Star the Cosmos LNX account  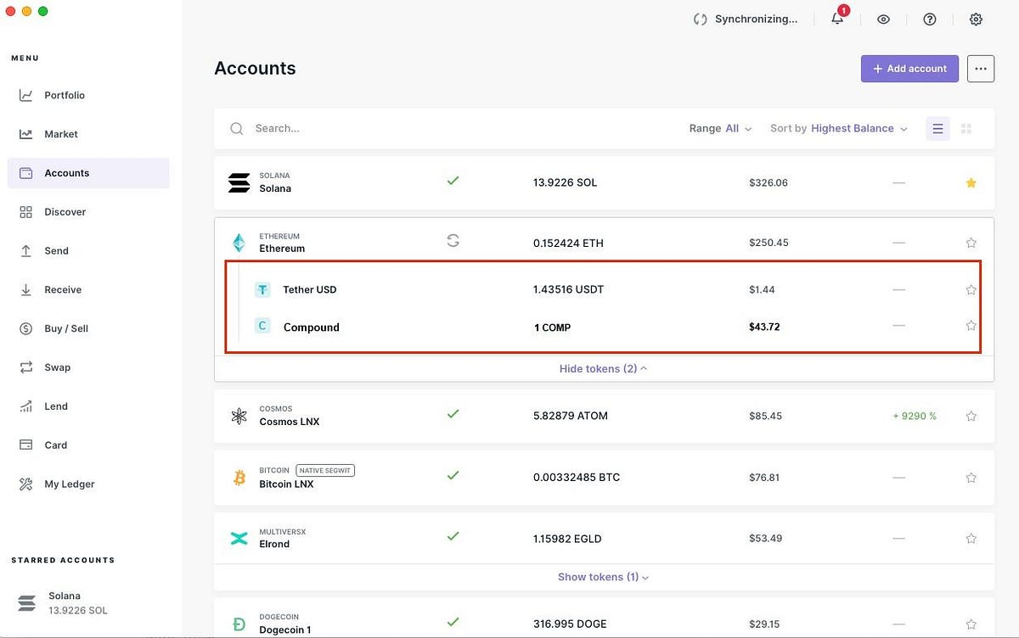tap(971, 416)
